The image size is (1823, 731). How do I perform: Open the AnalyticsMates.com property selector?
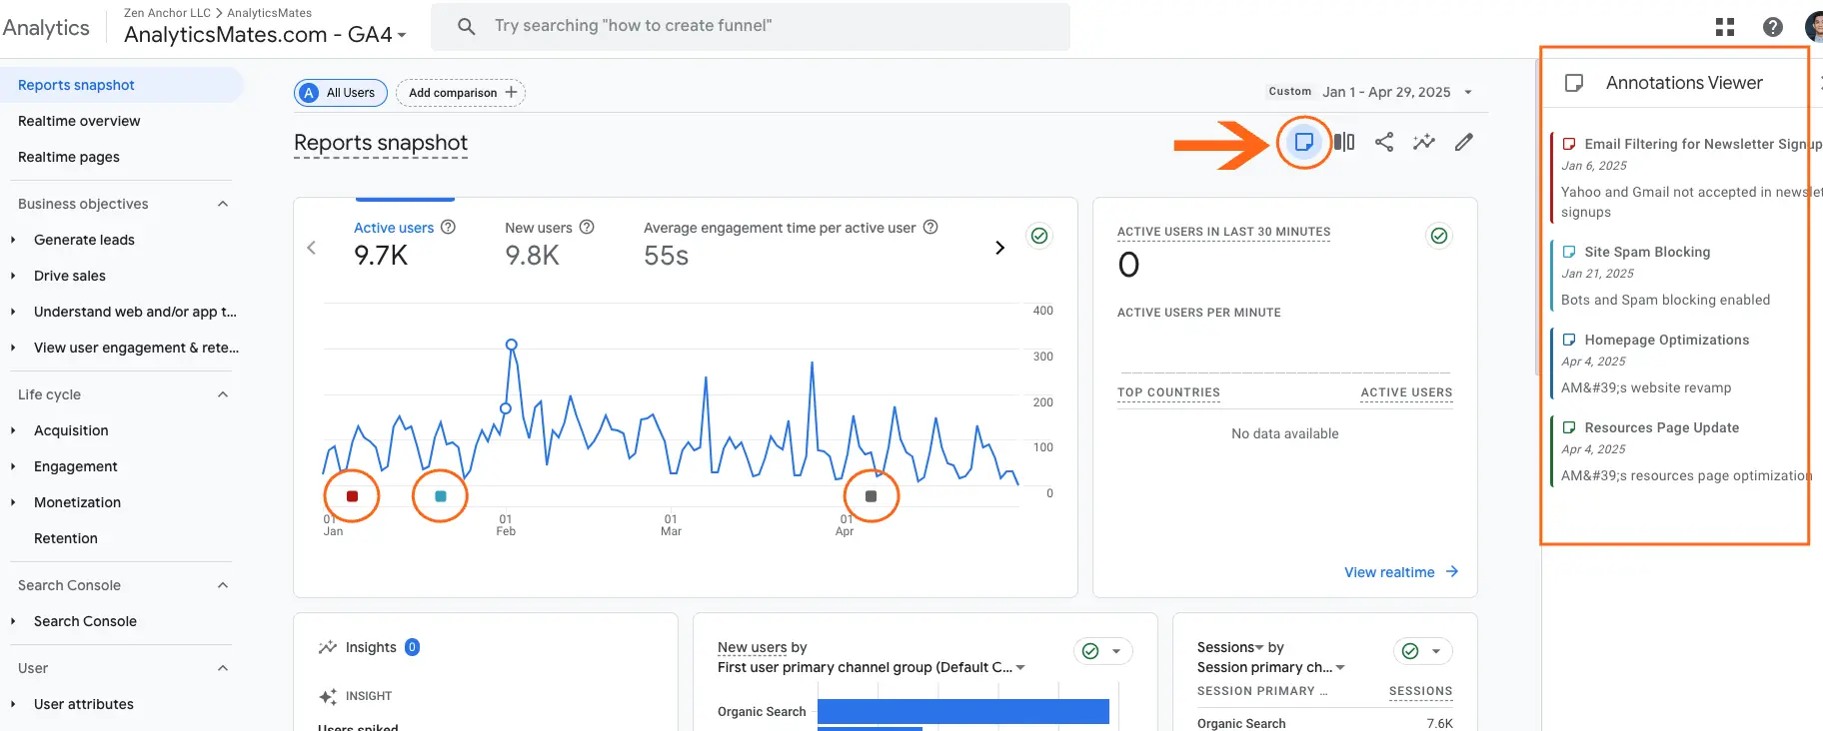pos(265,35)
